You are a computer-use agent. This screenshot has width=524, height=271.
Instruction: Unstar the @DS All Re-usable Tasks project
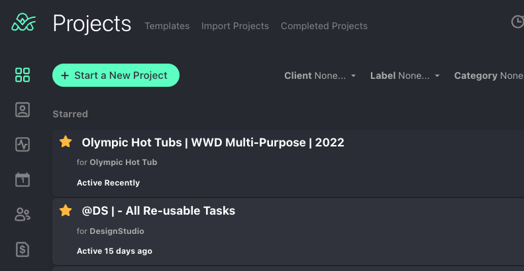click(x=66, y=211)
